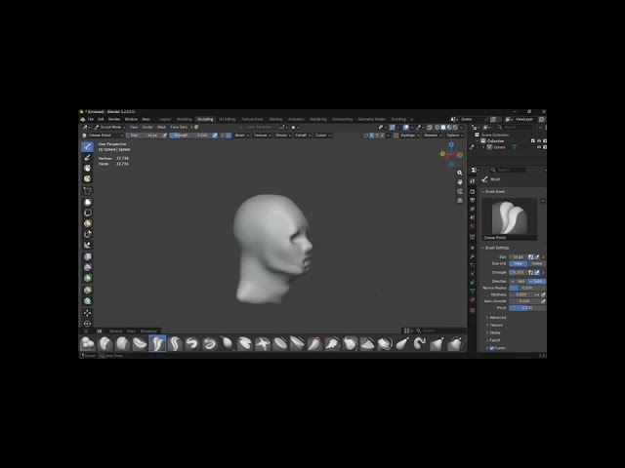
Task: Toggle the Dyntopo checkbox in header
Action: pyautogui.click(x=396, y=136)
